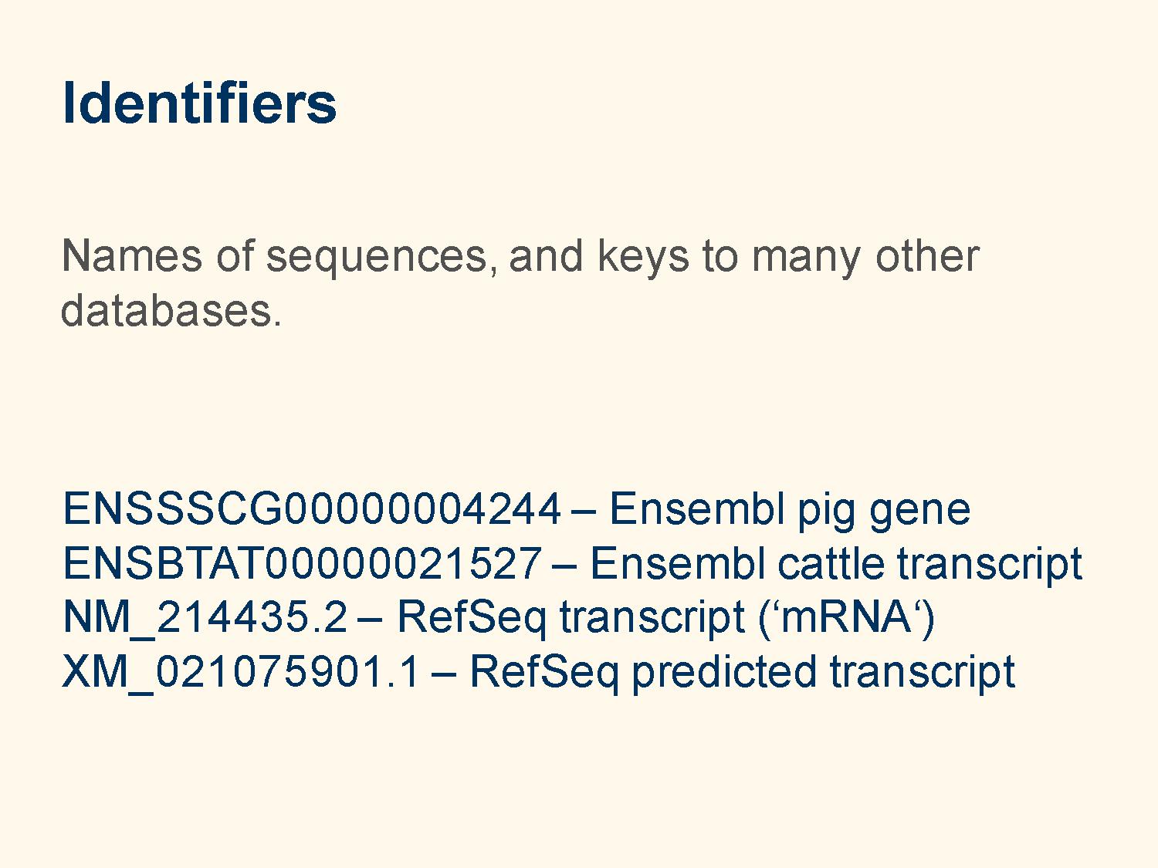Click the NM_214435.2 RefSeq identifier
The height and width of the screenshot is (868, 1158).
(205, 617)
